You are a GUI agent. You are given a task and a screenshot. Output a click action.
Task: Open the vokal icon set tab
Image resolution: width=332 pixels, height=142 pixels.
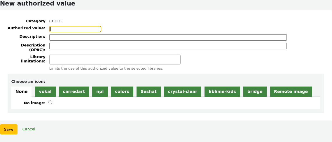pos(45,91)
